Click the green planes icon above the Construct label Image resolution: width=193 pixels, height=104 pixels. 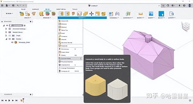[x=128, y=14]
